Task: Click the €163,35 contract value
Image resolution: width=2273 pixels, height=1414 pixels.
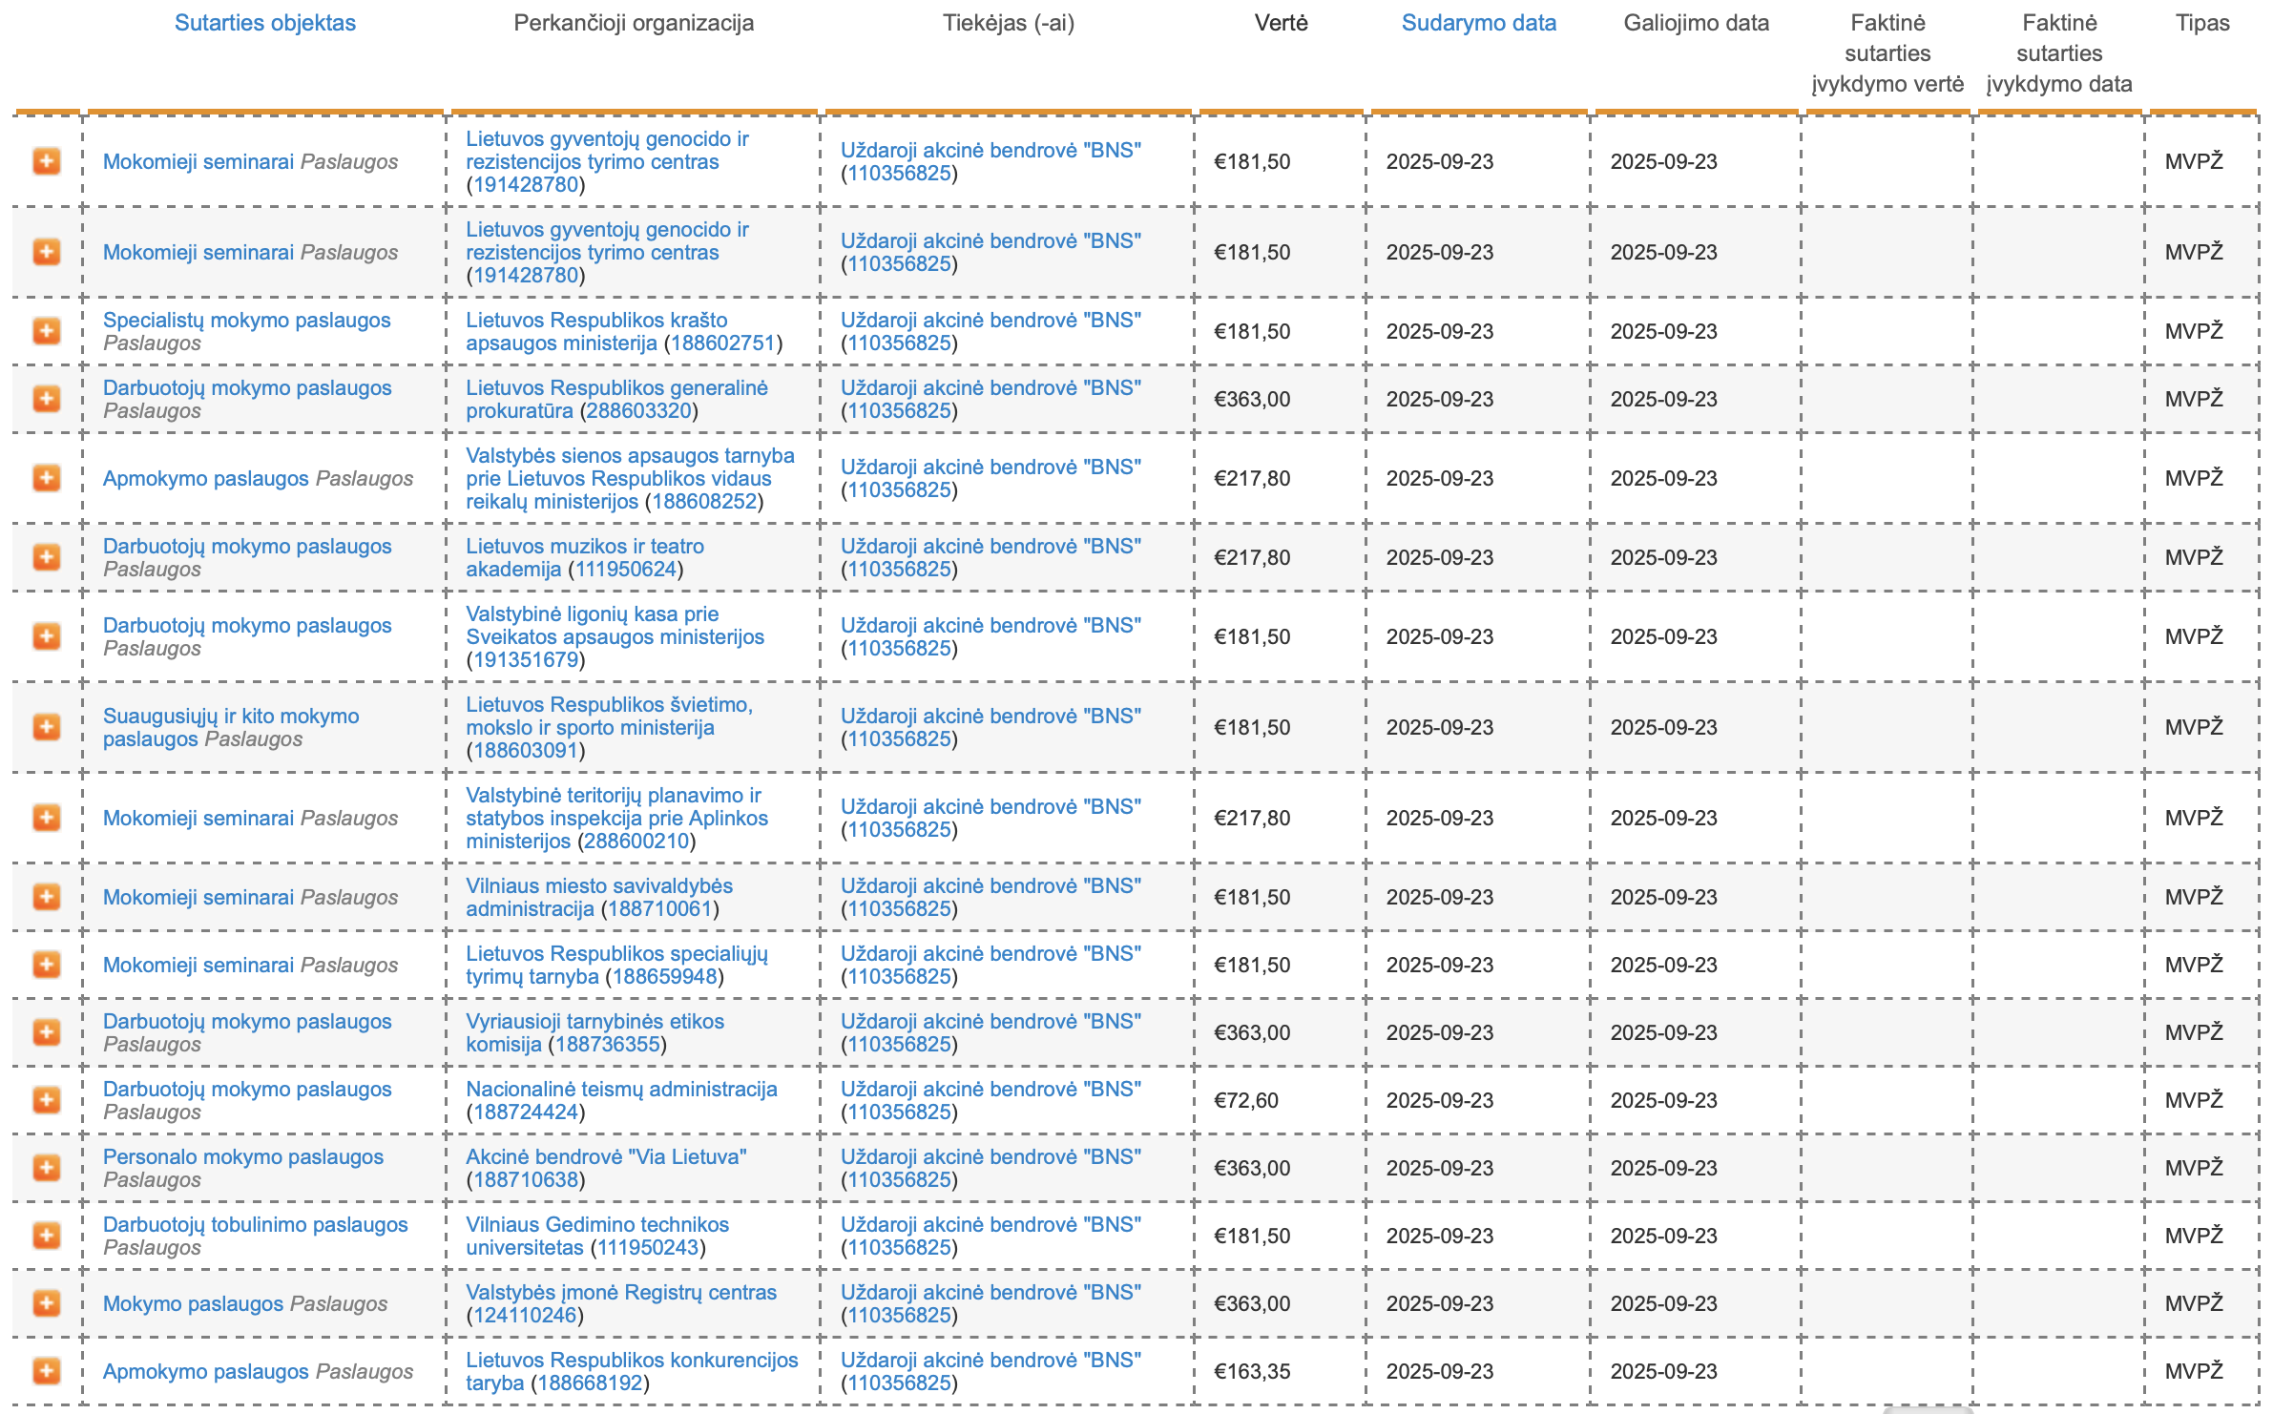Action: tap(1252, 1371)
